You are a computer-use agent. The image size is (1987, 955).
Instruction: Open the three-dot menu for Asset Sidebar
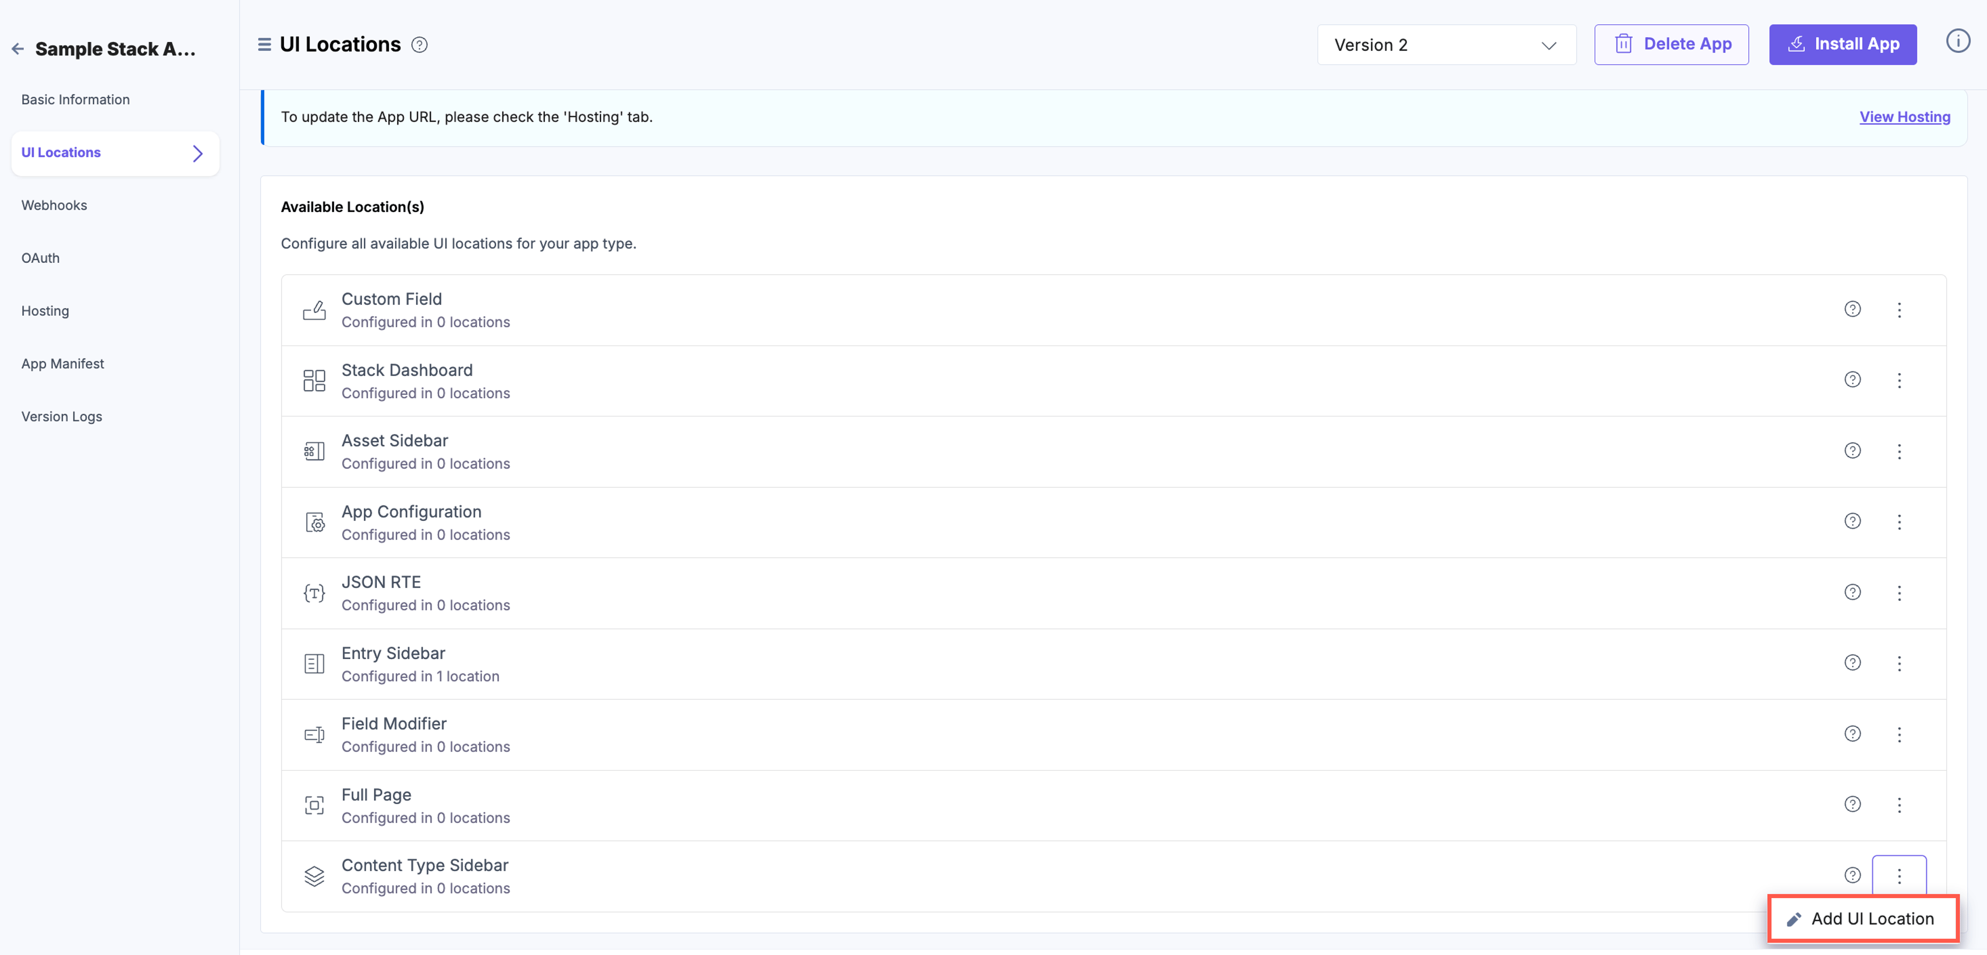(1899, 451)
